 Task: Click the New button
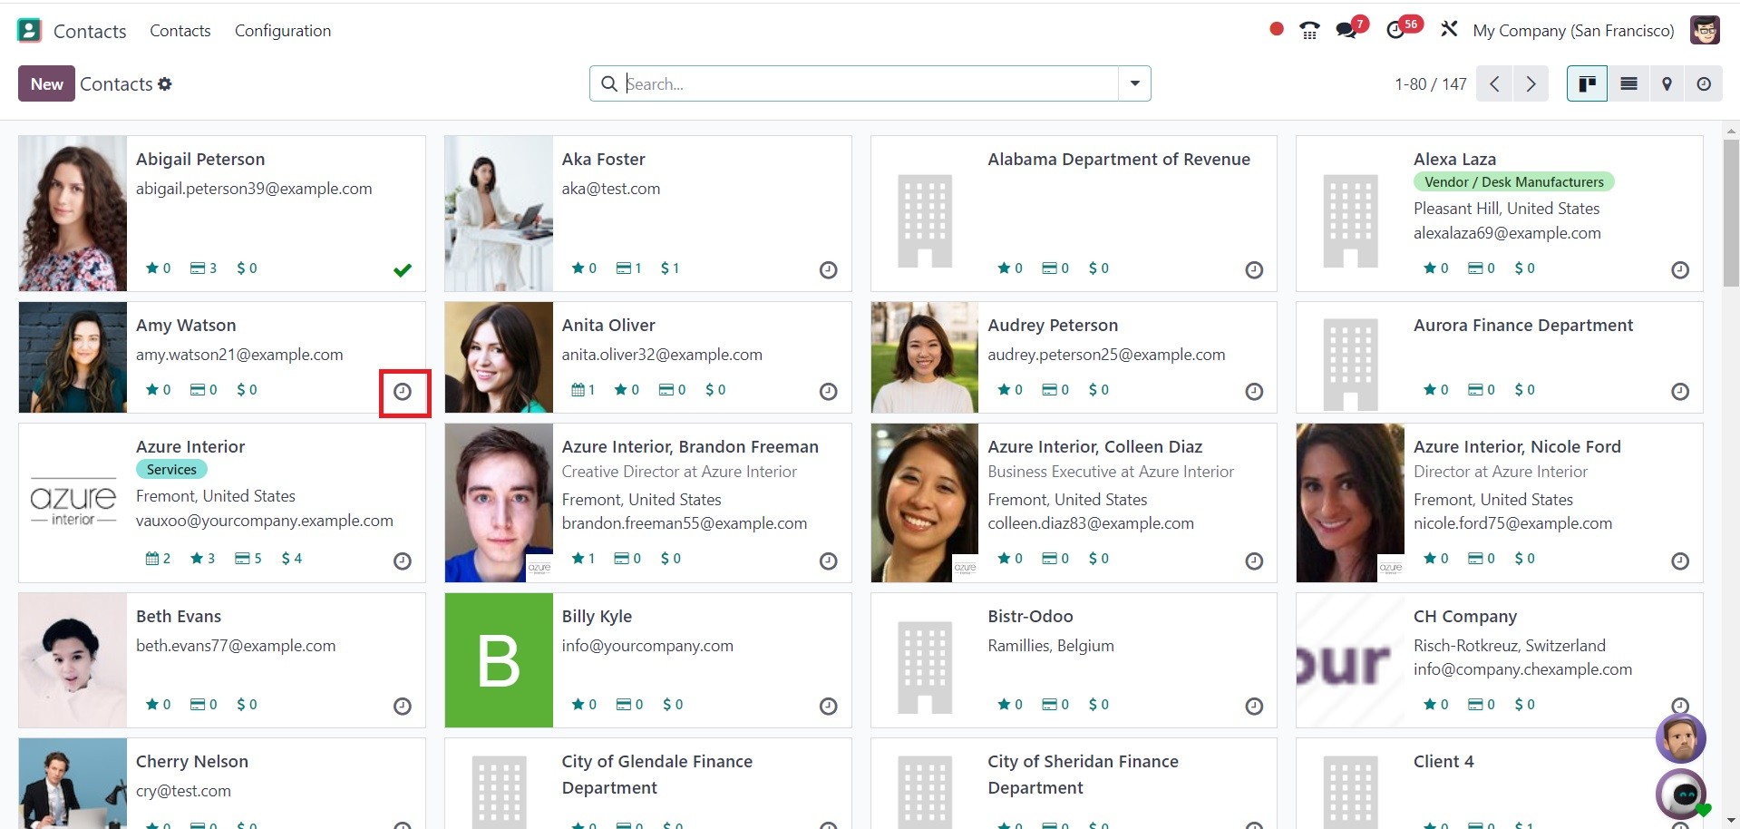click(x=46, y=83)
